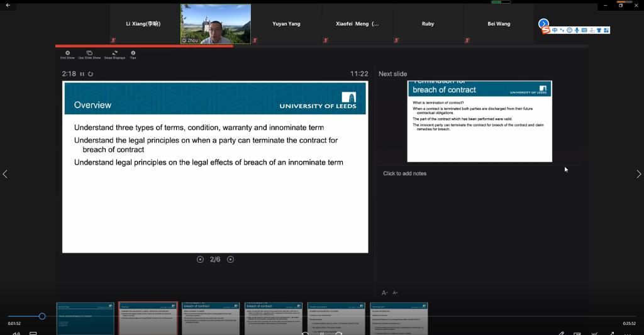Image resolution: width=644 pixels, height=335 pixels.
Task: Show more participants with blue arrow
Action: [543, 24]
